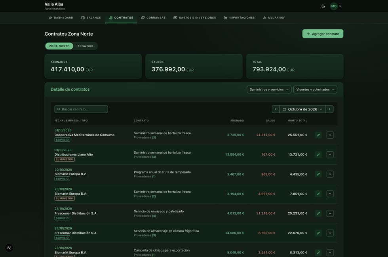388x257 pixels.
Task: Click the Abonados summary card
Action: click(x=93, y=67)
